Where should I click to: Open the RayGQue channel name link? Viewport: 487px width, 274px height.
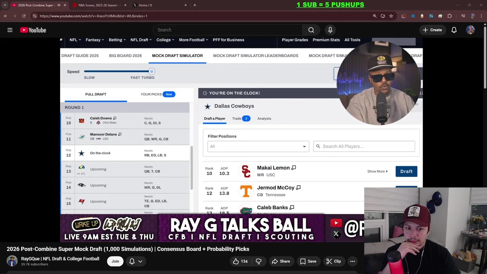[60, 259]
